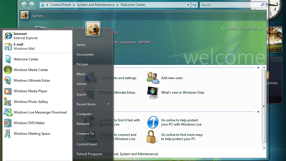Viewport: 286px width, 161px height.
Task: Click the Welcome Center vertical scrollbar
Action: 264,106
